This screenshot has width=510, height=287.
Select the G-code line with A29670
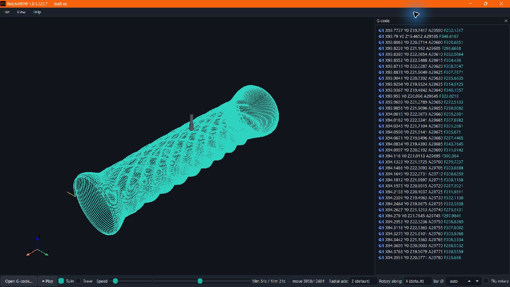(421, 126)
